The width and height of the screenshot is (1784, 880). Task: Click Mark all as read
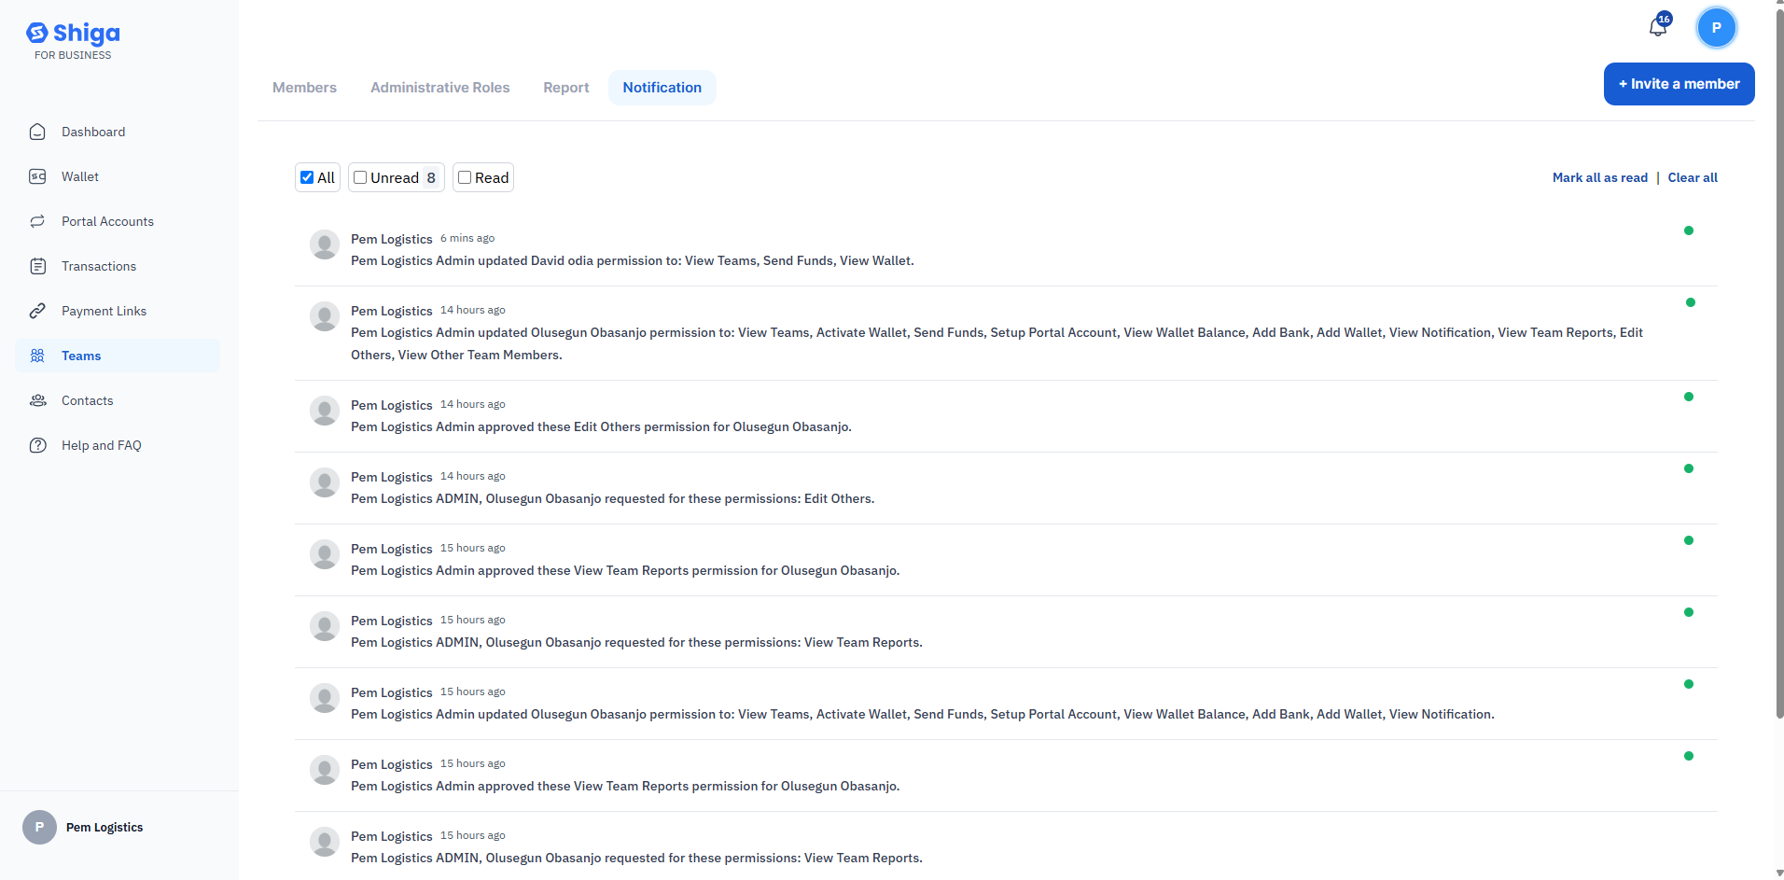1600,177
